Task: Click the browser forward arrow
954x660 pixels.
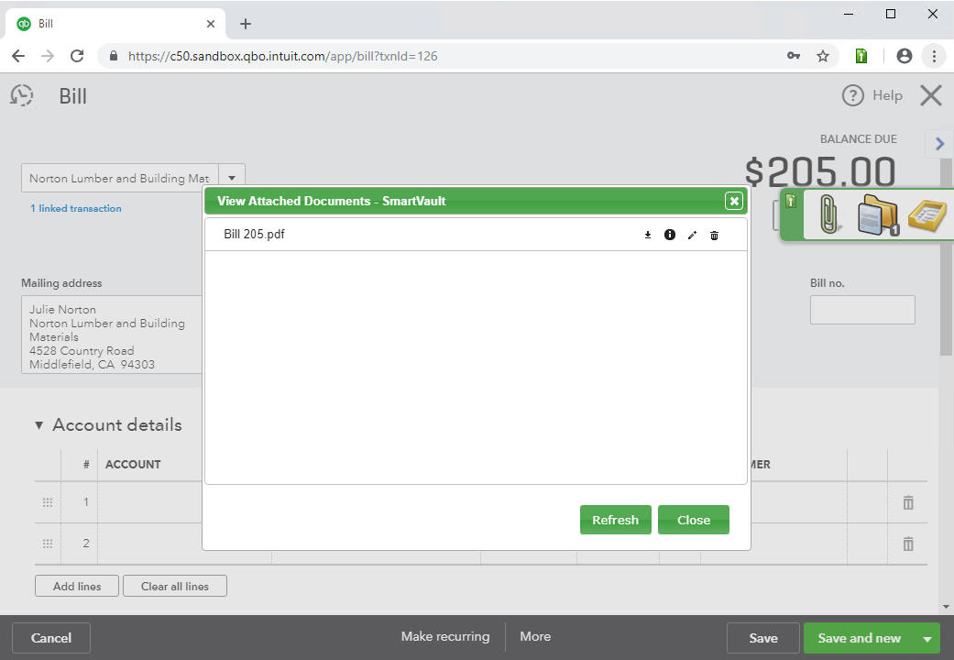Action: [x=48, y=56]
